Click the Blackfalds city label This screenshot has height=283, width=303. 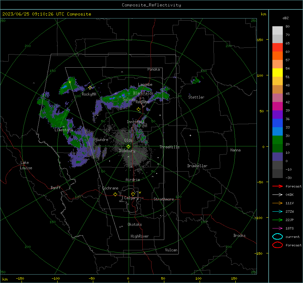pyautogui.click(x=143, y=93)
